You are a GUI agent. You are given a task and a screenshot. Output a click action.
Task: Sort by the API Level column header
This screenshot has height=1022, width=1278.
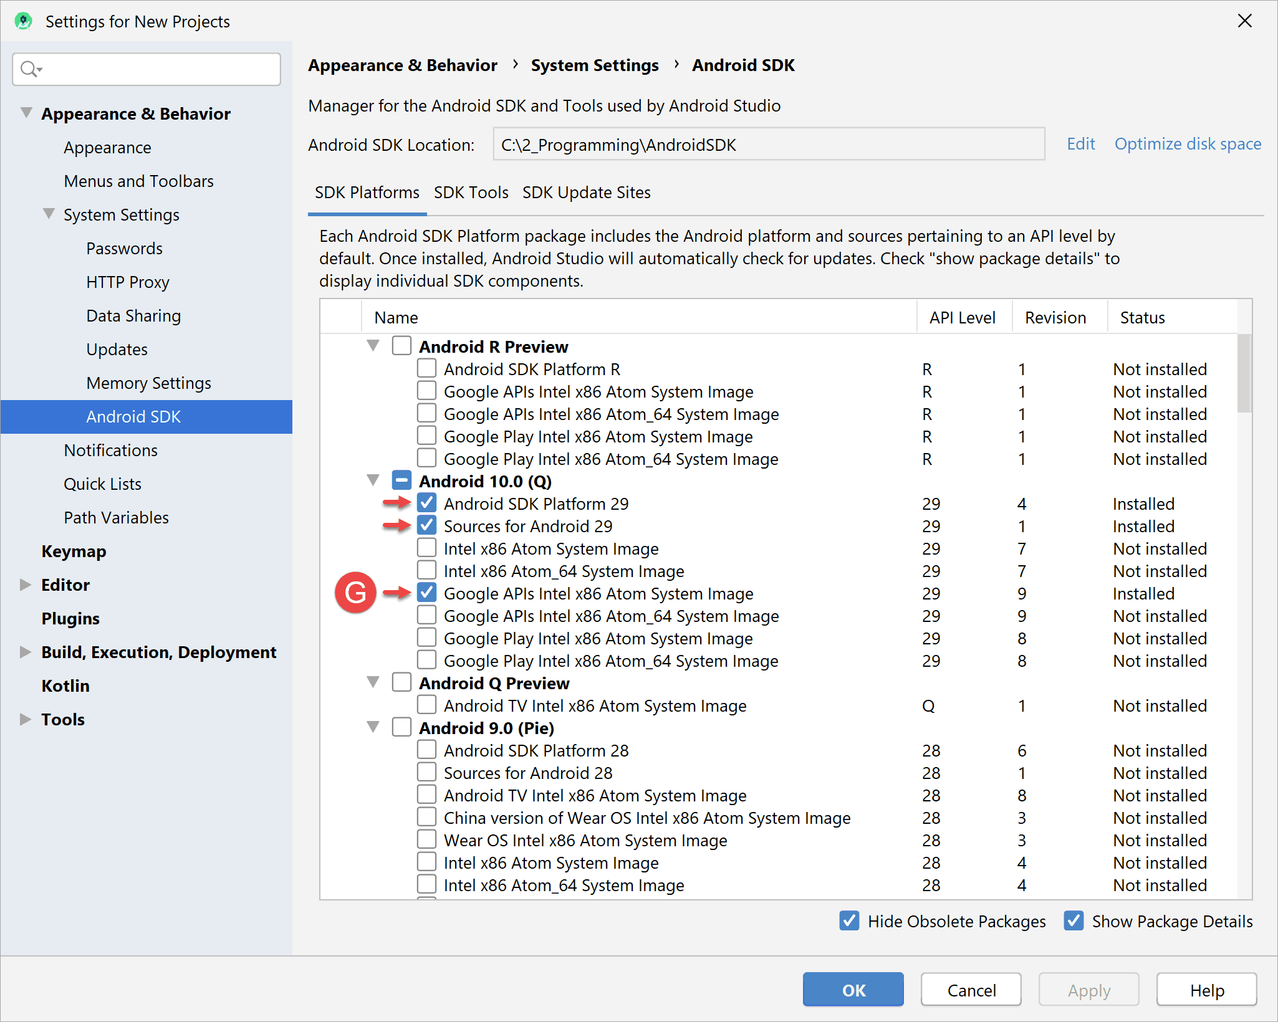pyautogui.click(x=964, y=317)
